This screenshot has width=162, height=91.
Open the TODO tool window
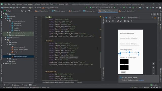[7, 85]
